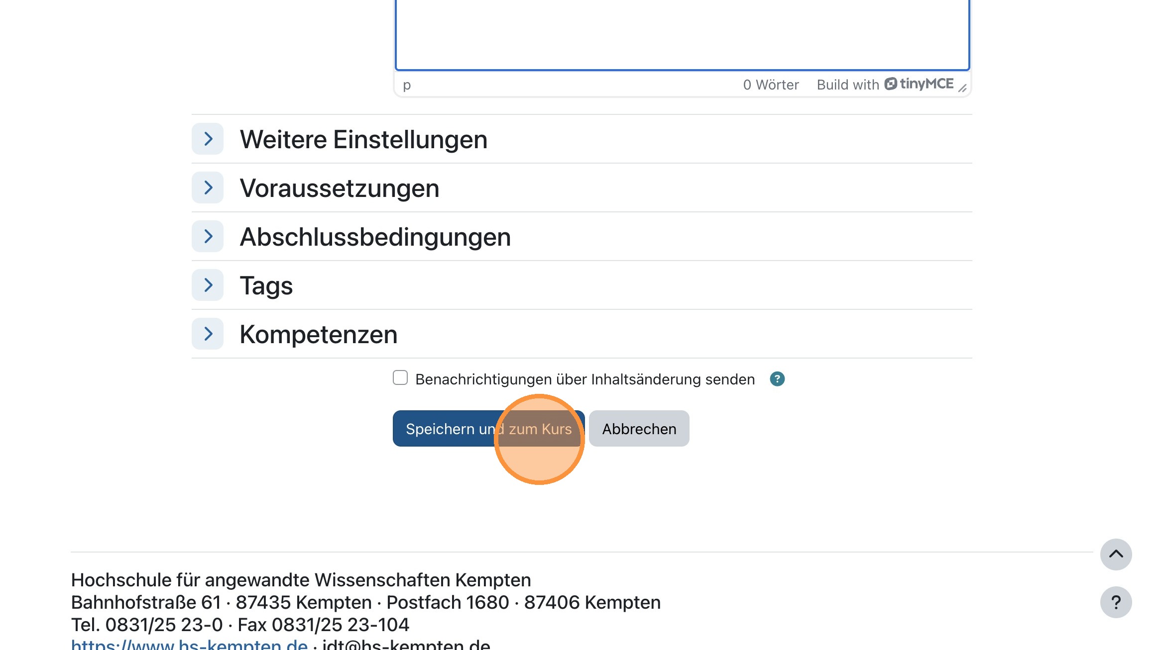The height and width of the screenshot is (650, 1164).
Task: Click the tinyMCE logo in editor footer
Action: pyautogui.click(x=919, y=84)
